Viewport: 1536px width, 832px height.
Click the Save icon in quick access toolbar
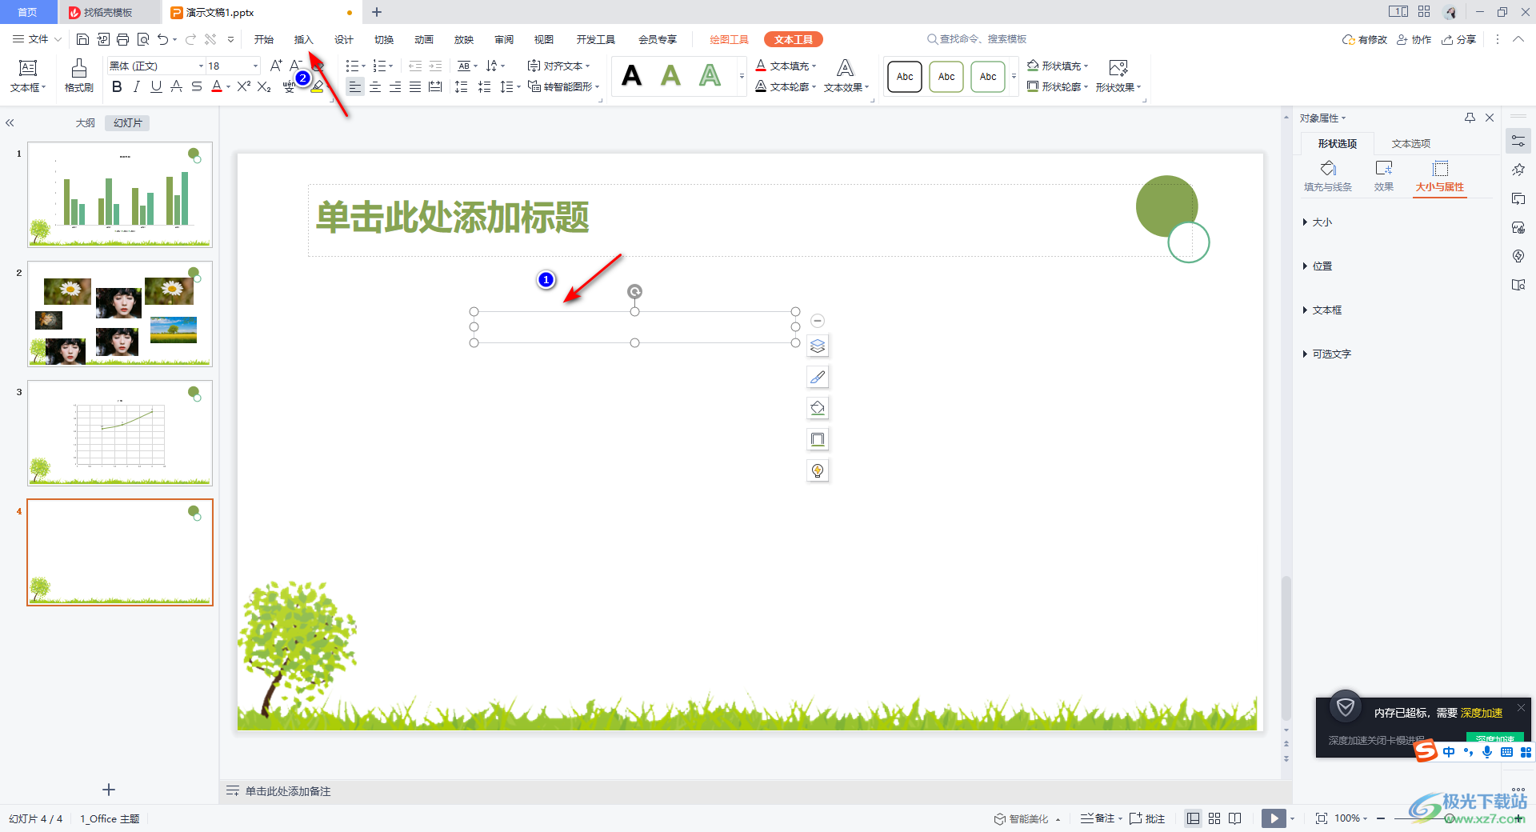82,39
